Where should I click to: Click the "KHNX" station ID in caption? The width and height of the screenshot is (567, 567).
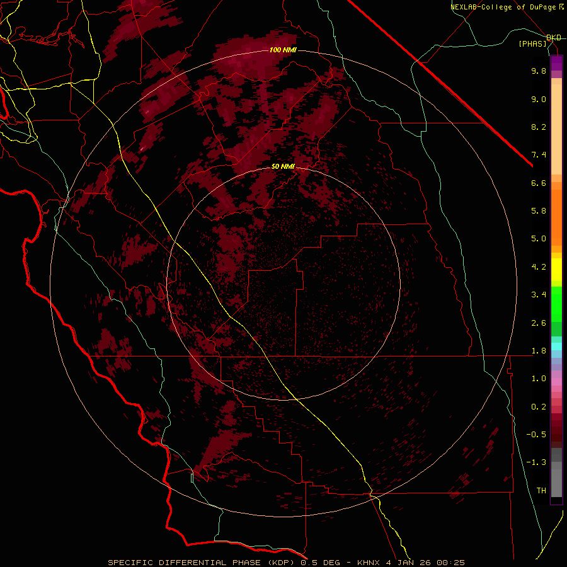click(369, 563)
